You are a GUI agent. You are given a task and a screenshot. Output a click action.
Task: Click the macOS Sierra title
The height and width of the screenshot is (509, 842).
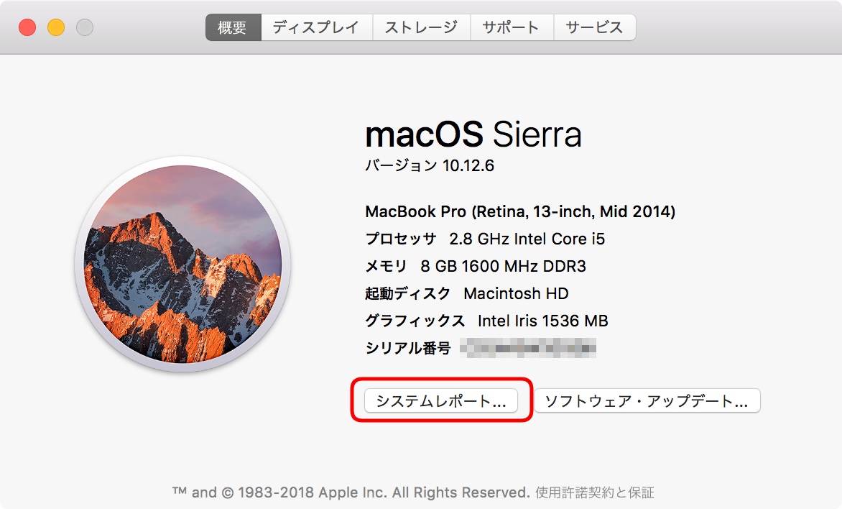(x=473, y=134)
